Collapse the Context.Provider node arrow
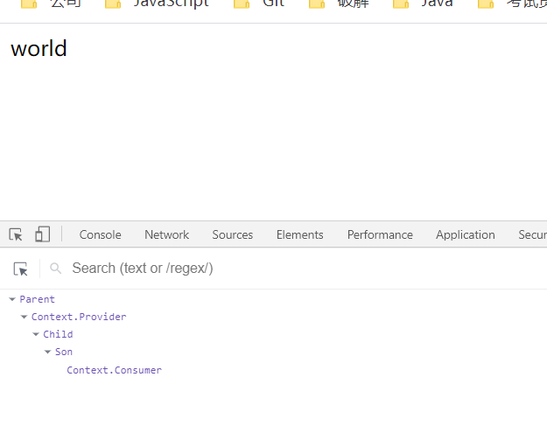 pos(25,317)
